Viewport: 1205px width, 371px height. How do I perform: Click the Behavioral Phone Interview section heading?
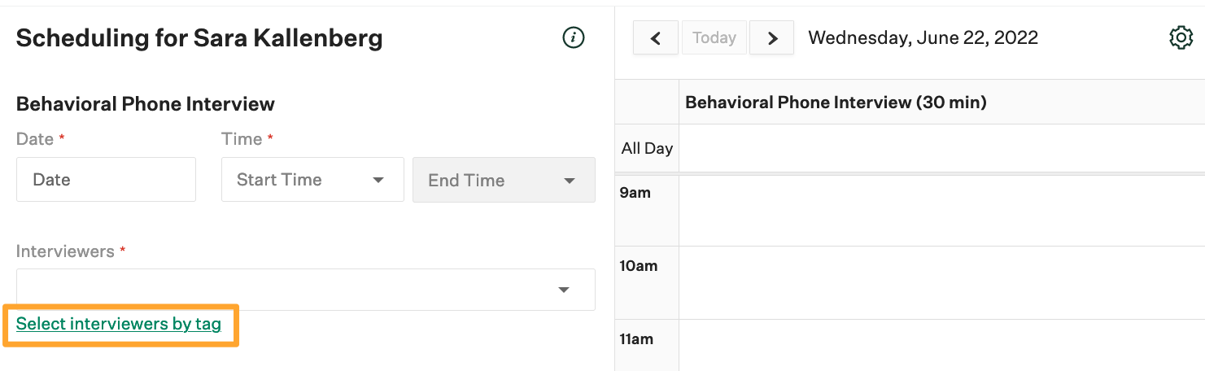tap(146, 104)
